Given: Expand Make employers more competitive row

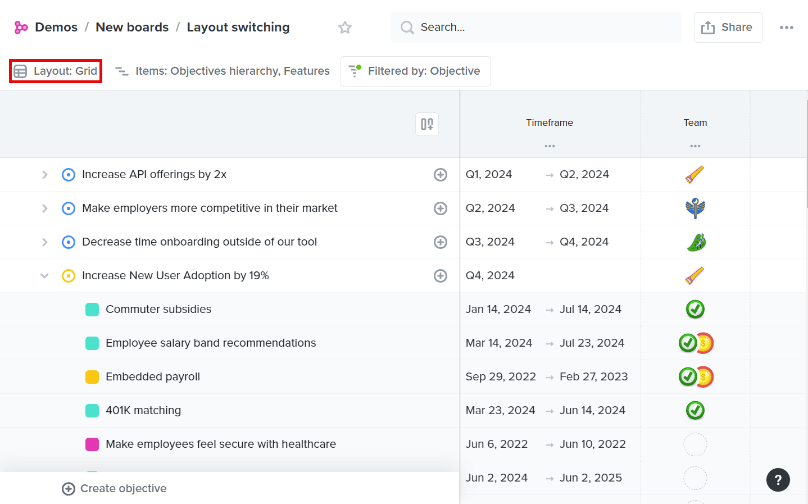Looking at the screenshot, I should click(x=45, y=208).
